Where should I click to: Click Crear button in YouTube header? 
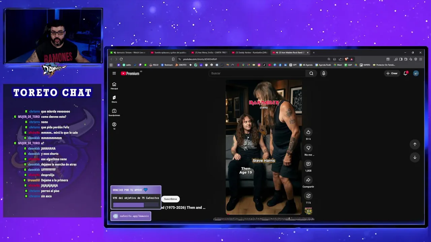click(x=392, y=73)
